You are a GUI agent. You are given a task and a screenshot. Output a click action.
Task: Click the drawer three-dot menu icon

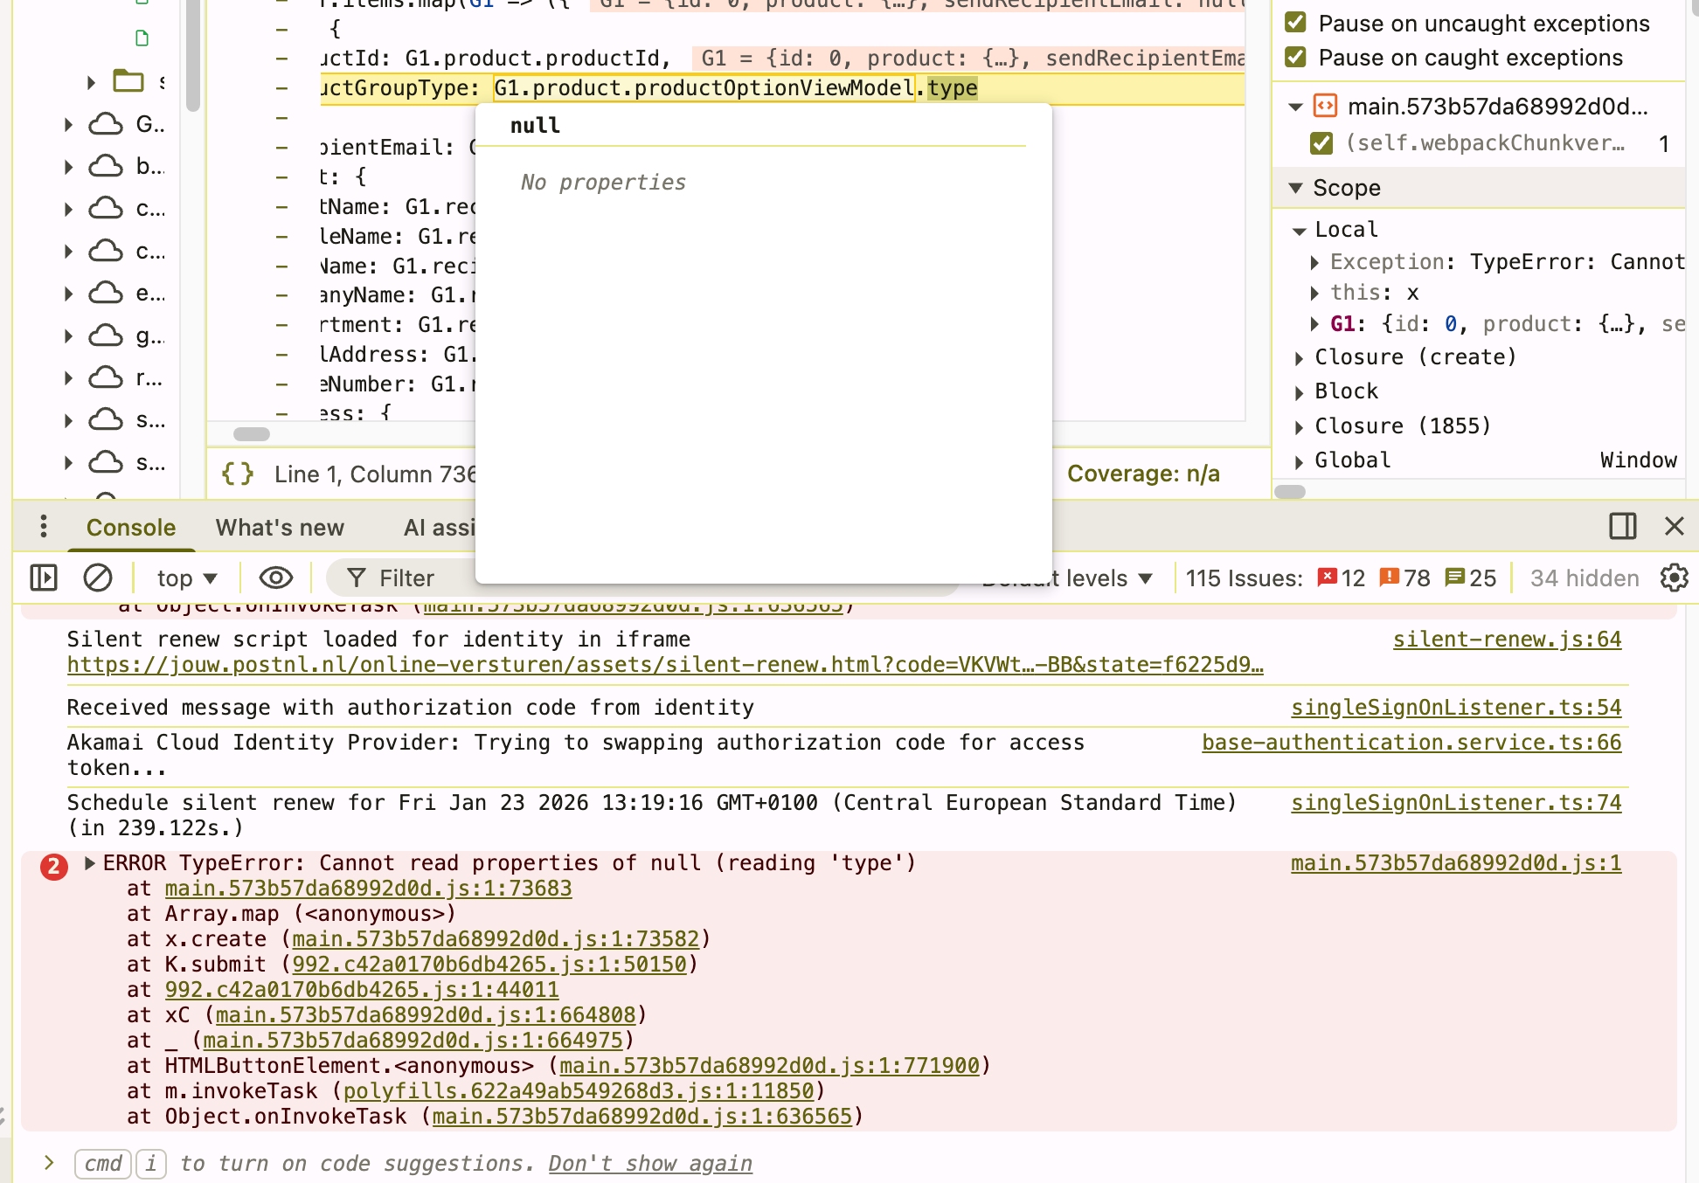(x=44, y=527)
